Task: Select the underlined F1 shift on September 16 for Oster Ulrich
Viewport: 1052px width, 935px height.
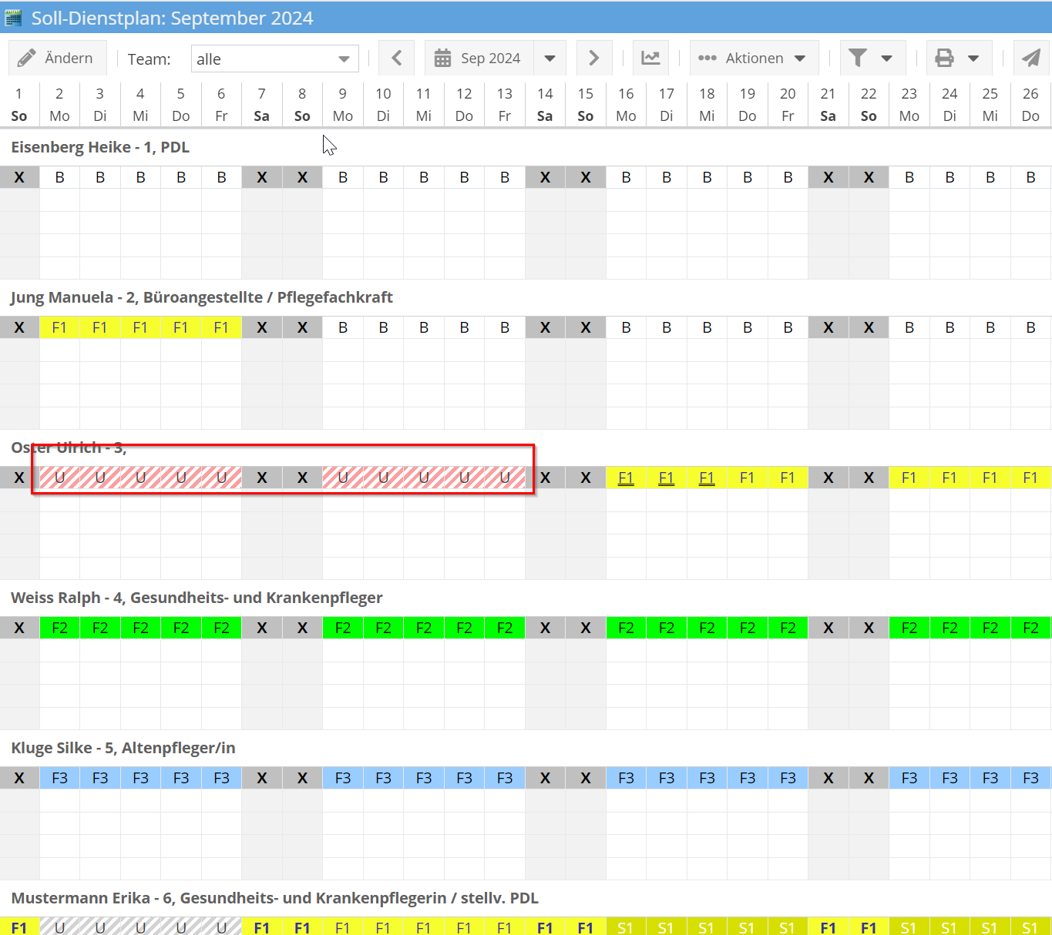Action: tap(626, 478)
